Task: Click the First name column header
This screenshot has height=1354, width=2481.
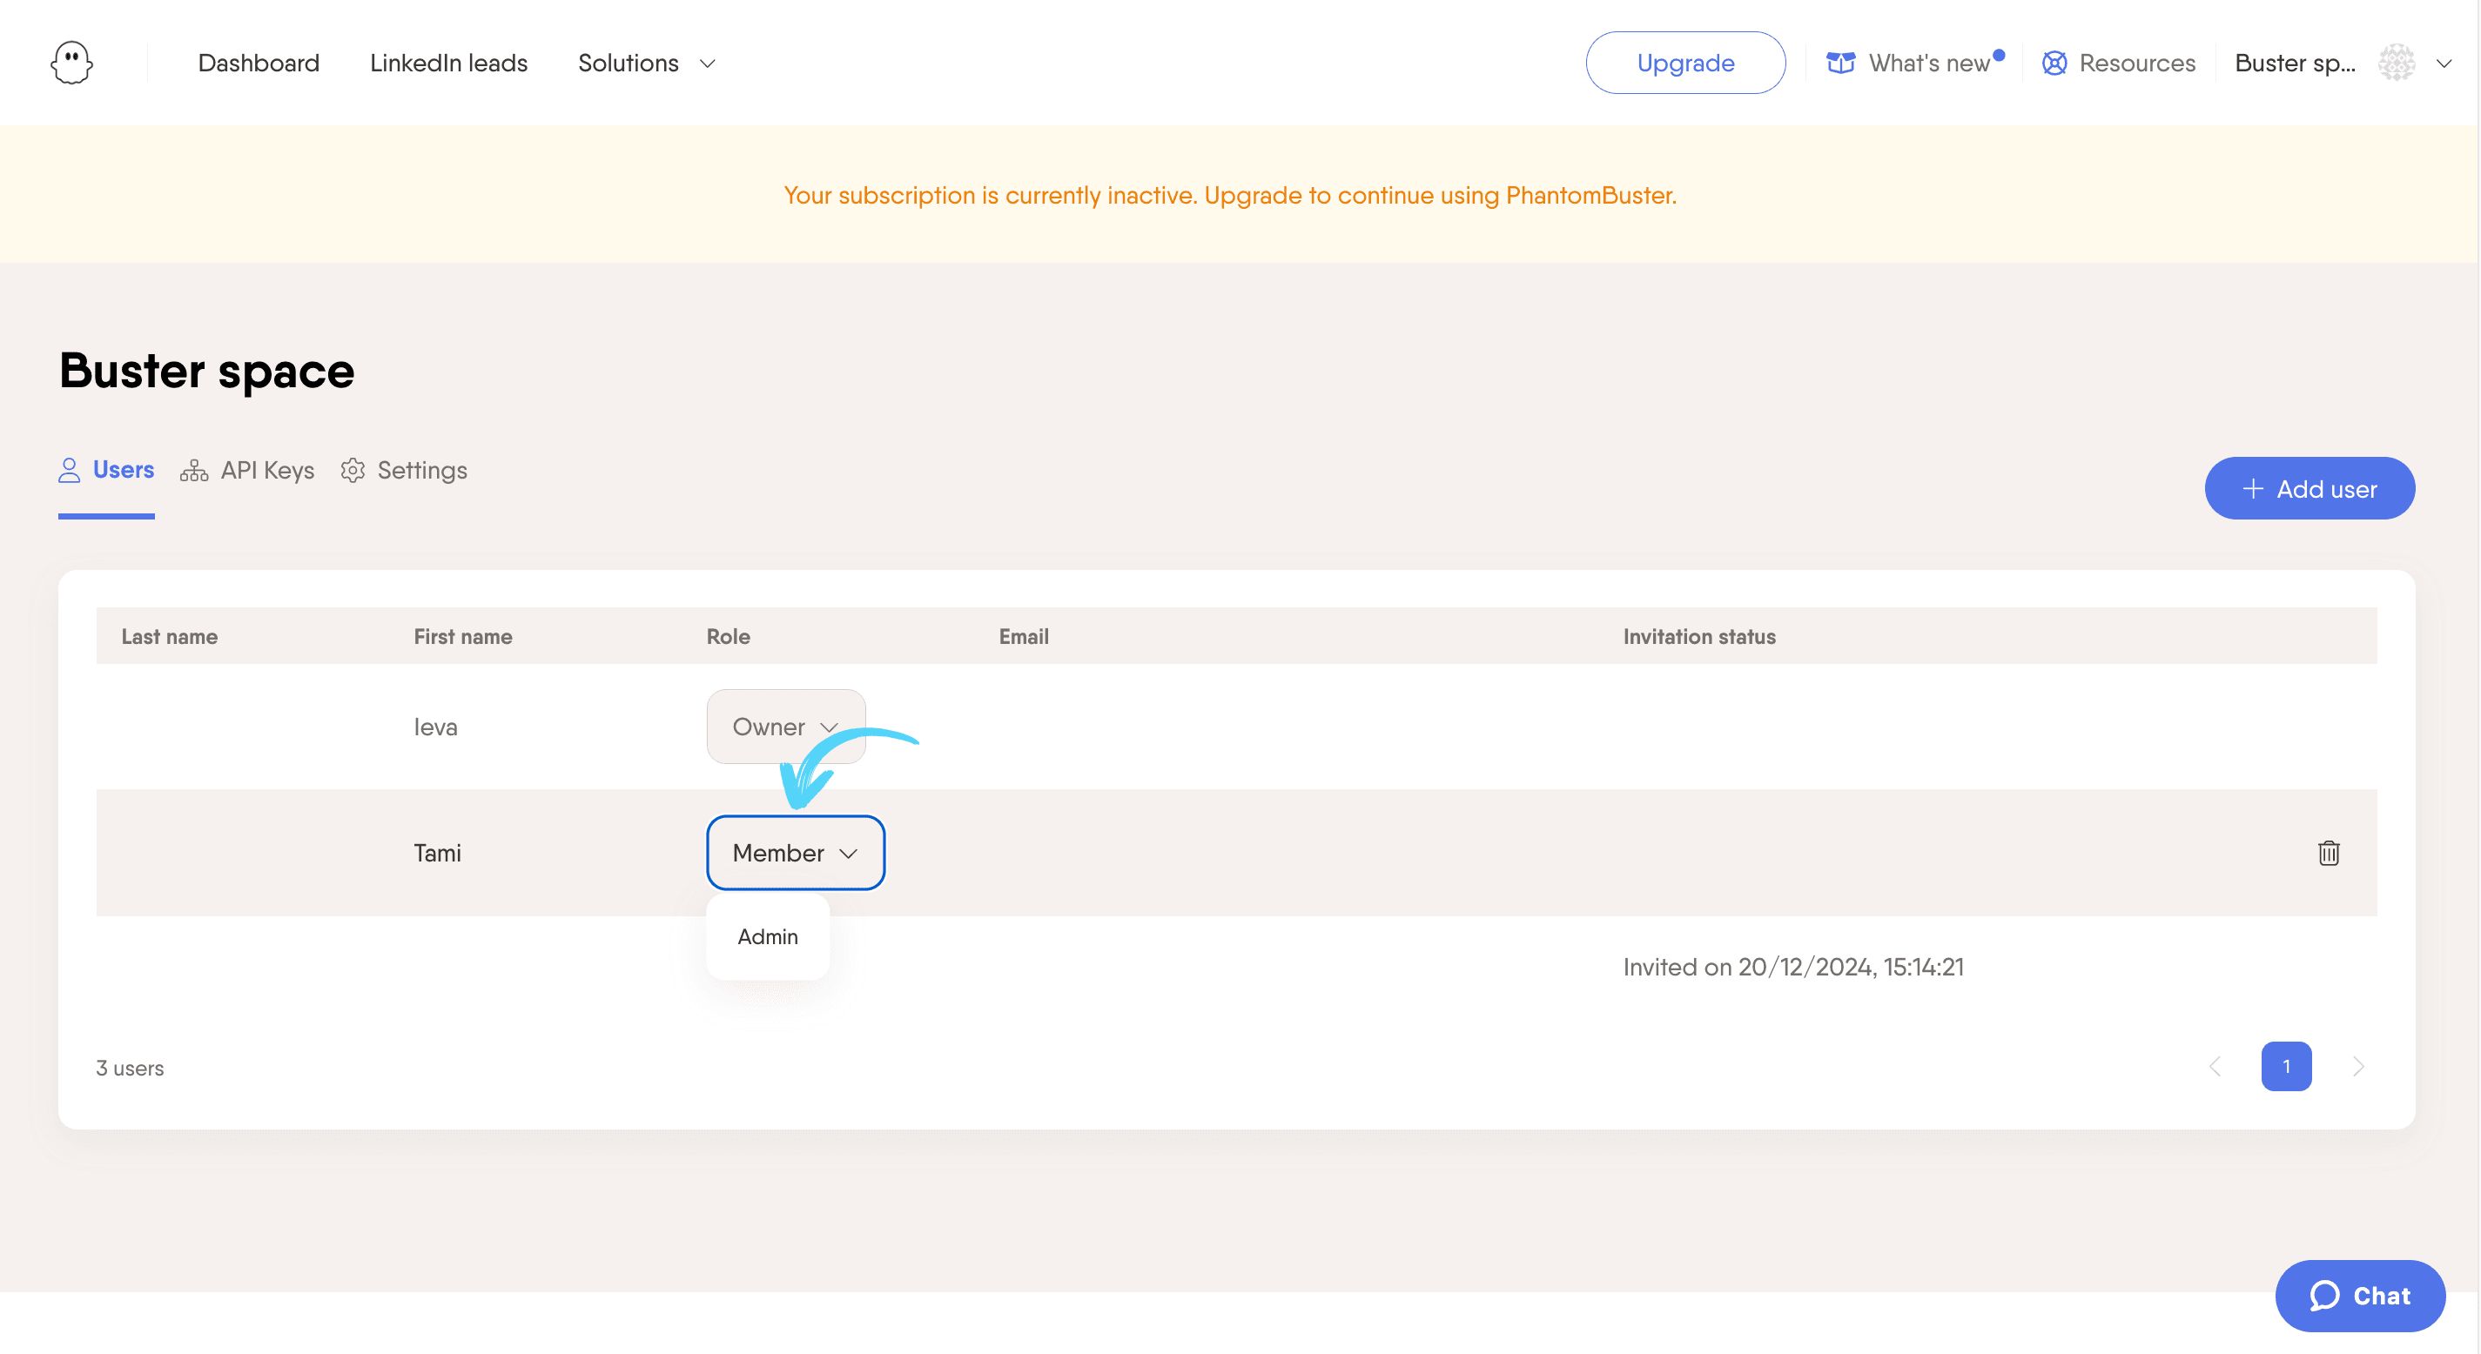Action: [x=462, y=637]
